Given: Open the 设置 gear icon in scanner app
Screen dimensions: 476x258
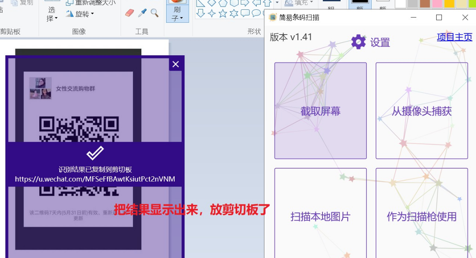Looking at the screenshot, I should (358, 41).
